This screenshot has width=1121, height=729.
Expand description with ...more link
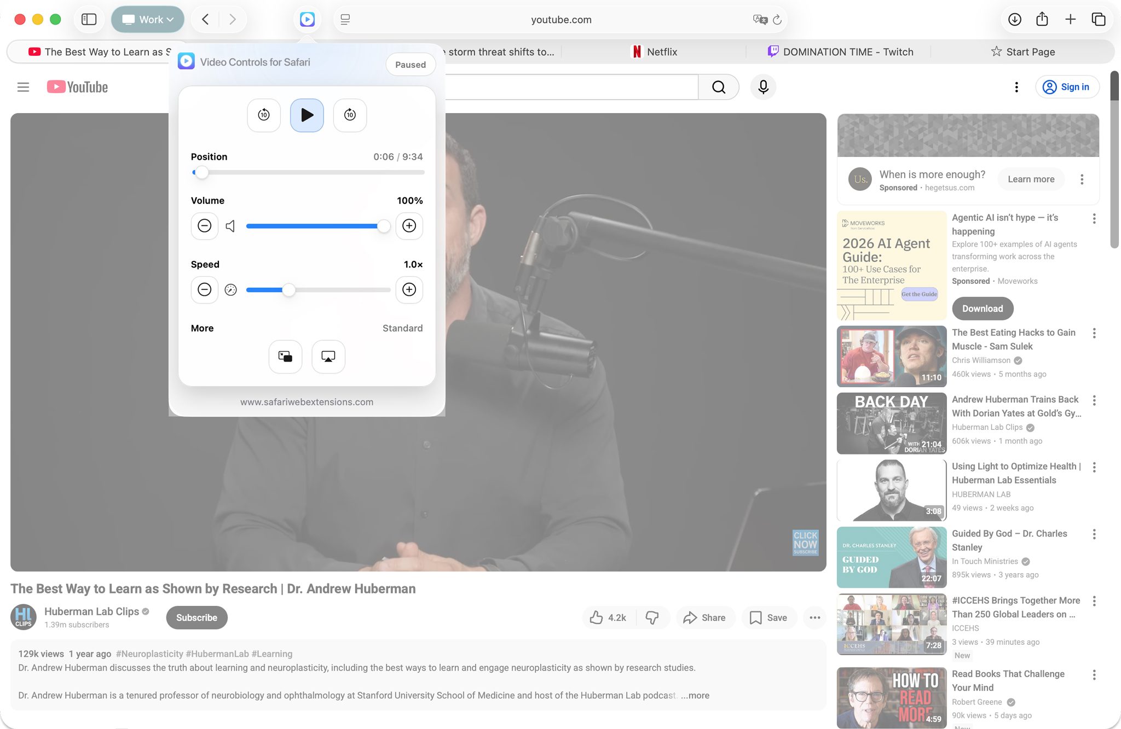(x=695, y=696)
